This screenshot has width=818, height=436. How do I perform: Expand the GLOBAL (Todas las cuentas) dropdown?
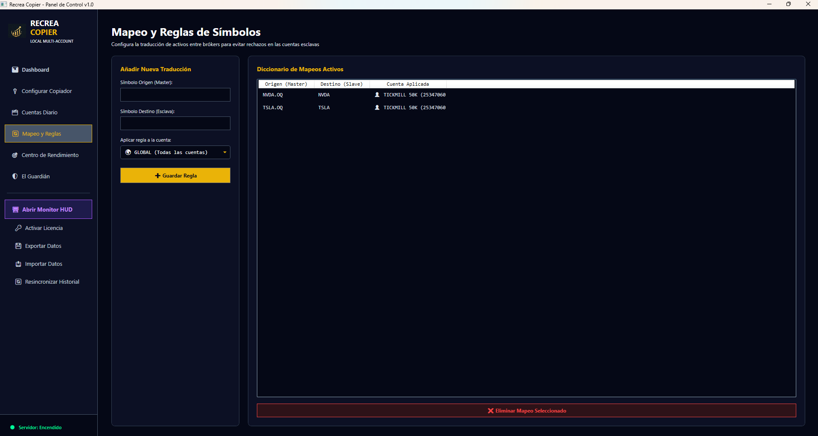[x=175, y=152]
